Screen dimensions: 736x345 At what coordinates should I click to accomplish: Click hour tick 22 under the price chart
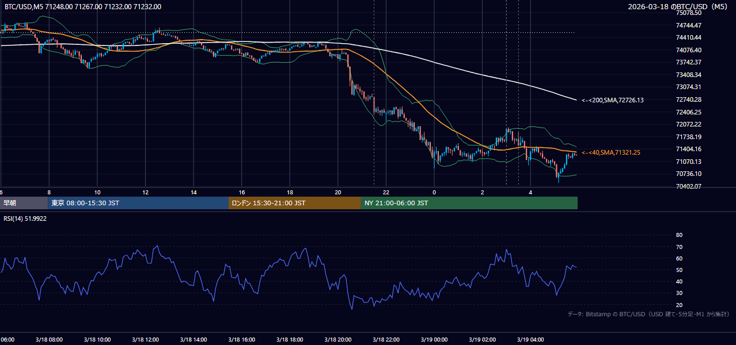point(386,193)
